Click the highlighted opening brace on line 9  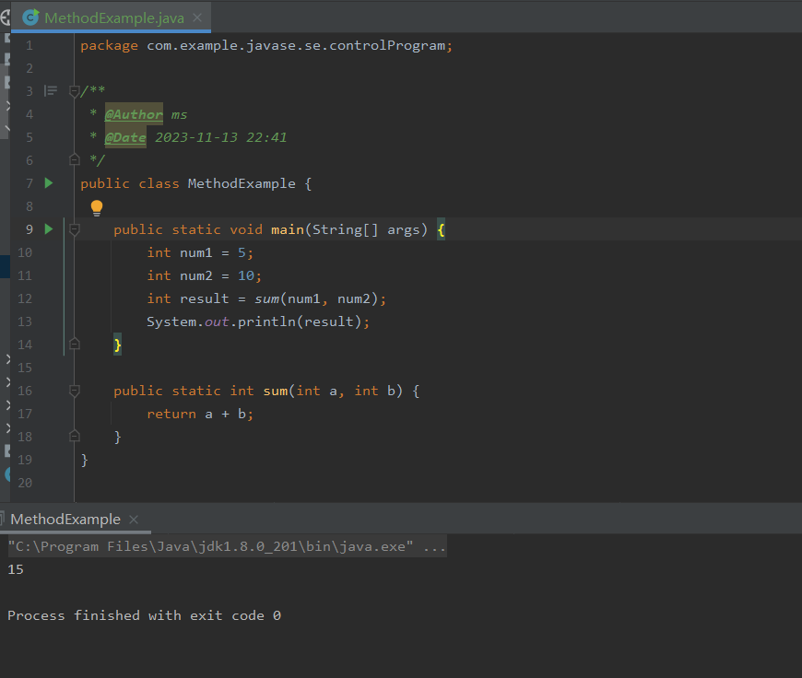[441, 229]
